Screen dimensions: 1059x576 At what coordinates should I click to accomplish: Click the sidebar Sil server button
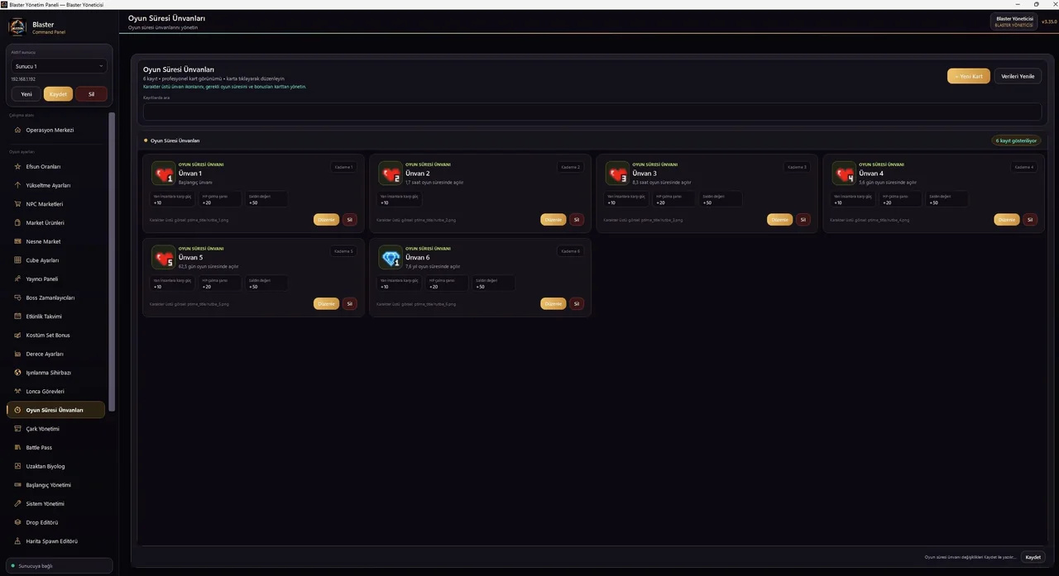coord(91,94)
